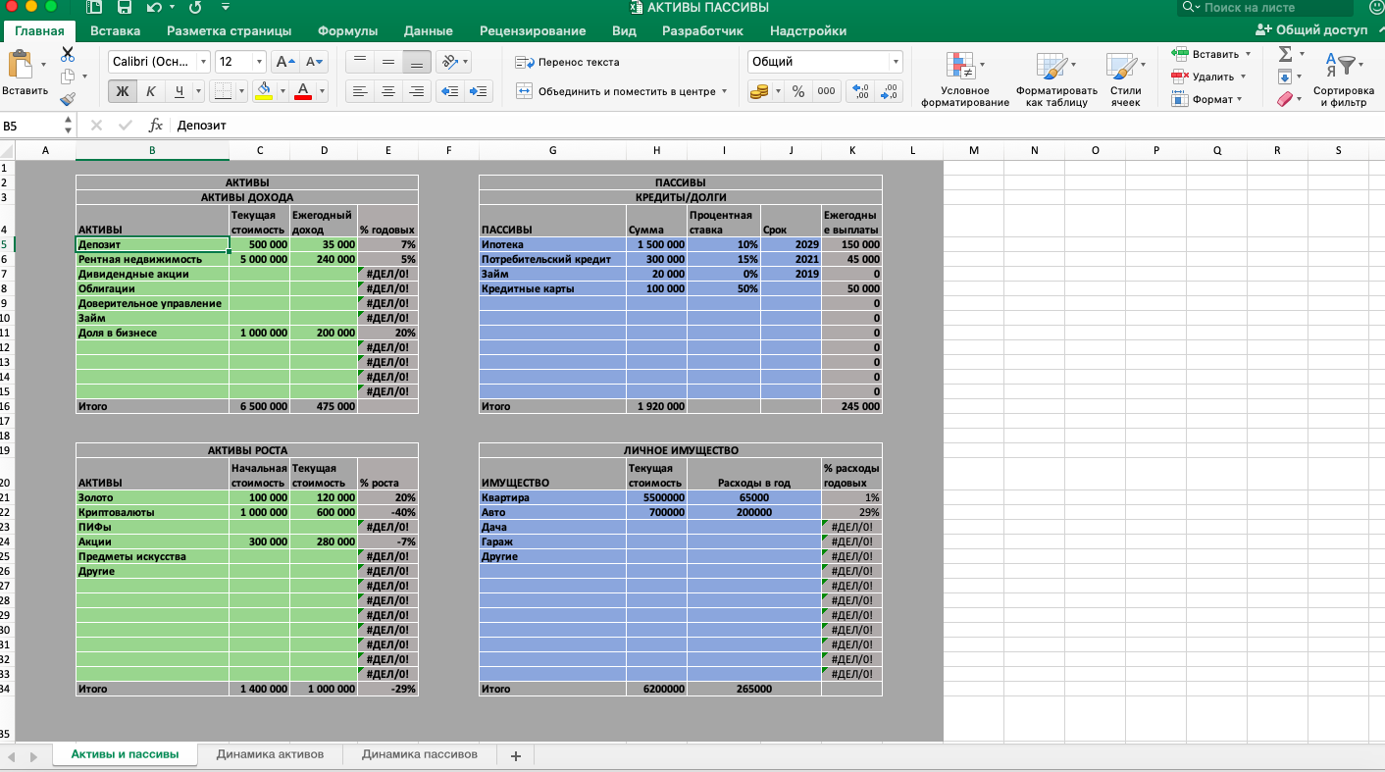Align text to the middle of the cell
Viewport: 1385px width, 772px height.
(388, 62)
